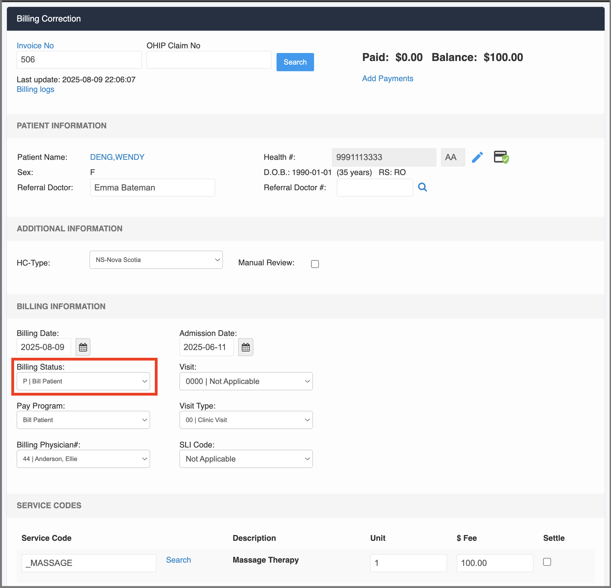Expand the Visit Type dropdown
The image size is (611, 588).
click(x=246, y=420)
